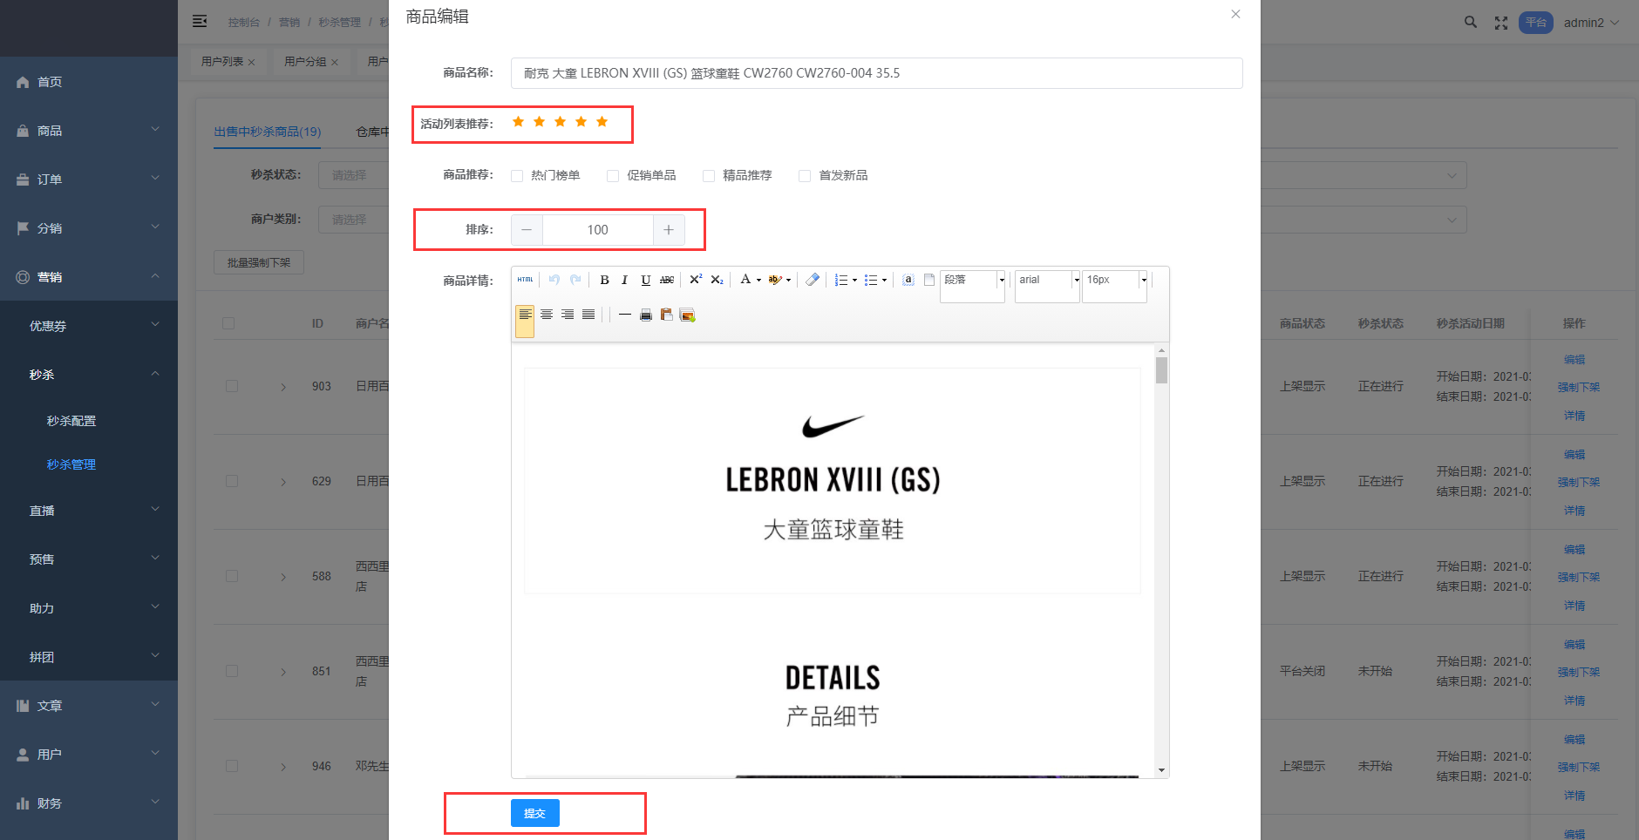Apply italic formatting in editor
Viewport: 1639px width, 840px height.
(x=624, y=280)
